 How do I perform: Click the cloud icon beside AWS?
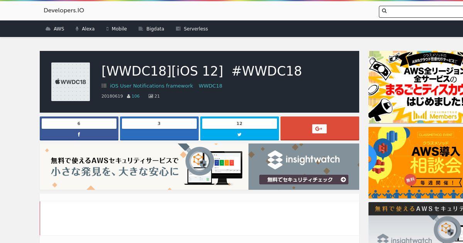point(48,29)
